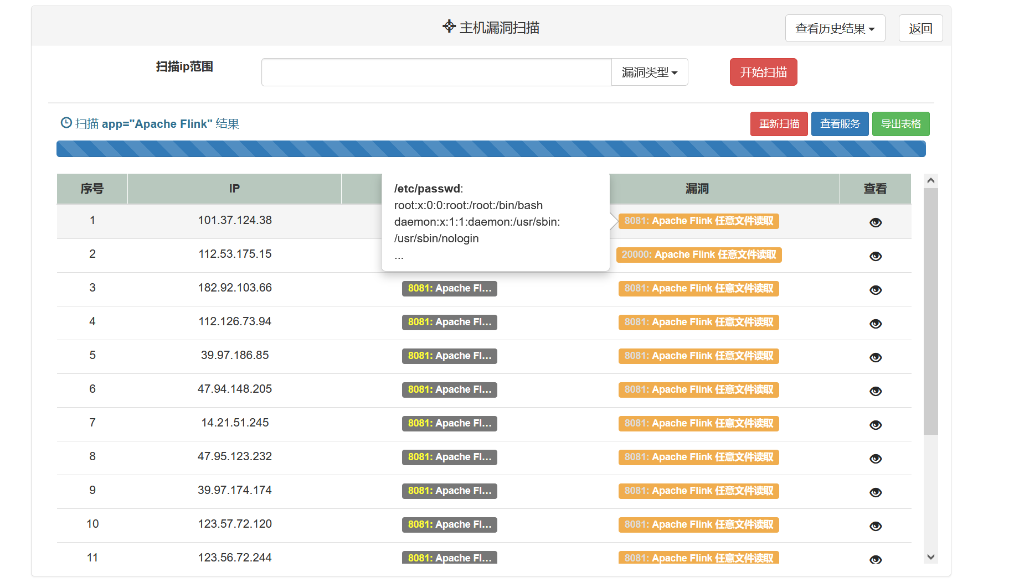Click the 20000: Apache Flink vulnerability tag
Screen dimensions: 1014x588
click(698, 254)
